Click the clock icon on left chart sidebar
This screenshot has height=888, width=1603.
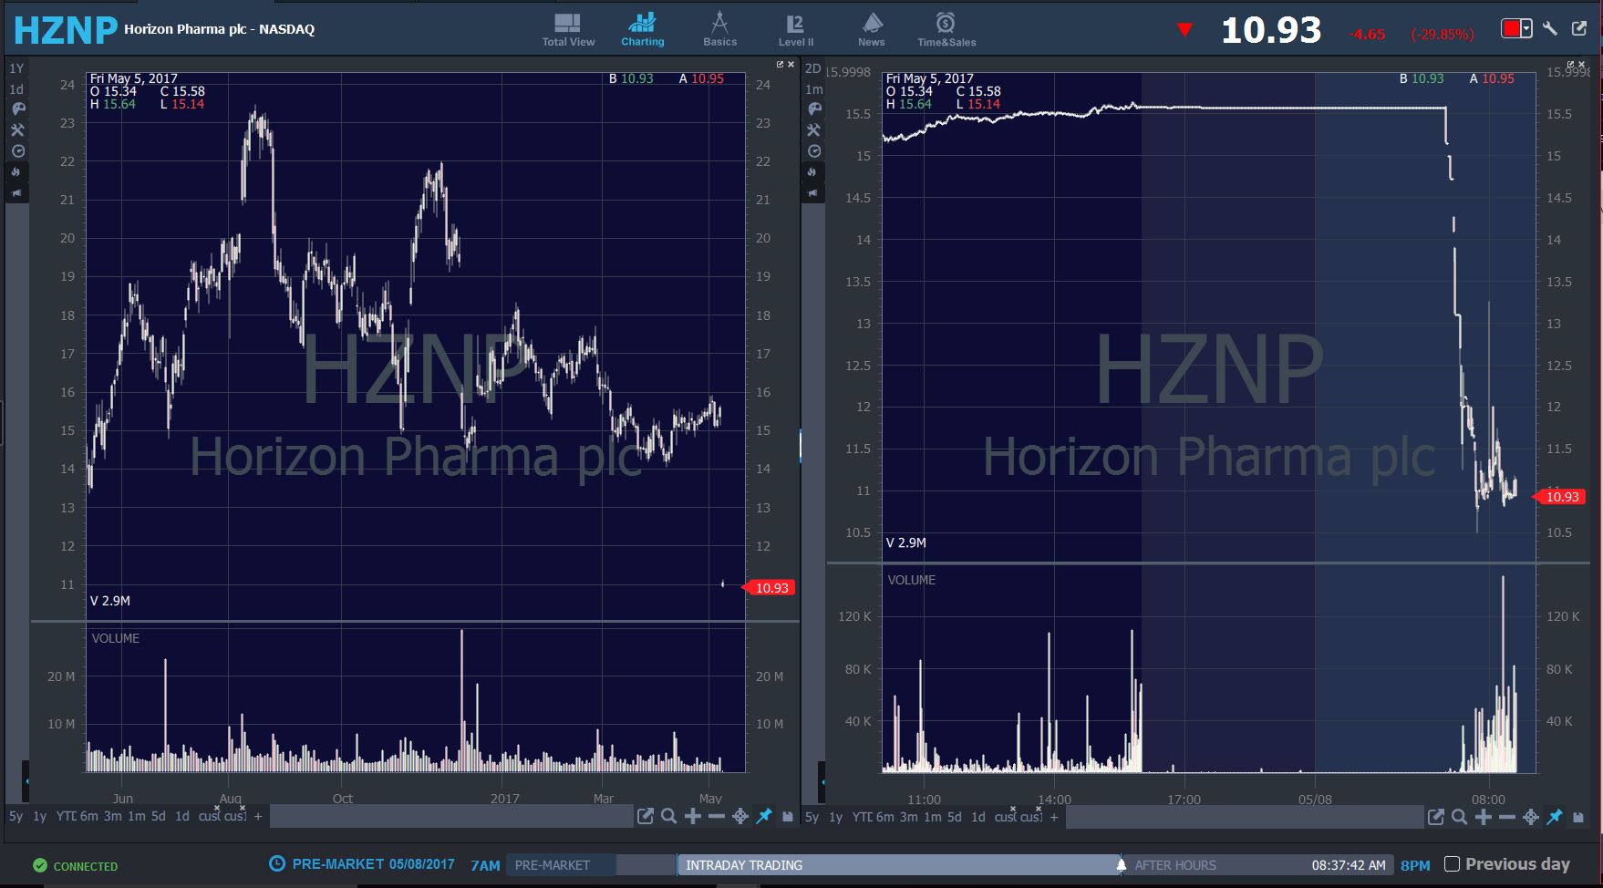17,151
